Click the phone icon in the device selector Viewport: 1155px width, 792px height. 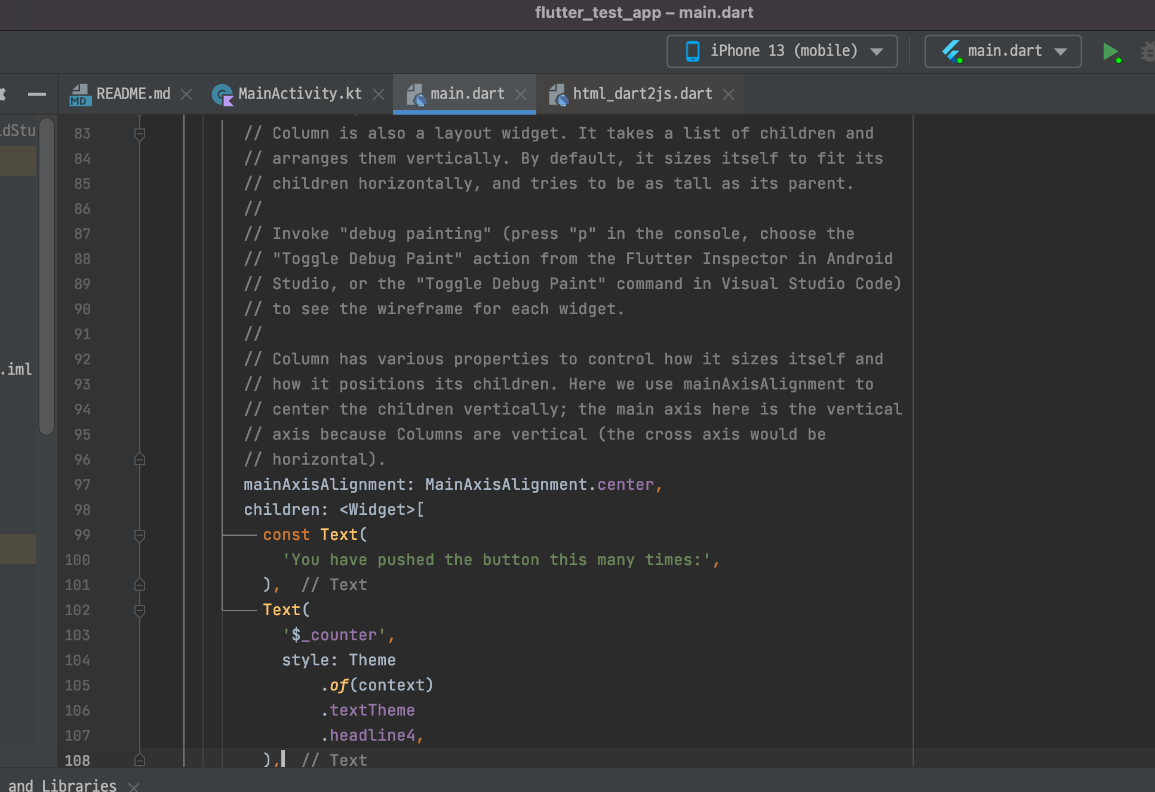click(x=692, y=51)
